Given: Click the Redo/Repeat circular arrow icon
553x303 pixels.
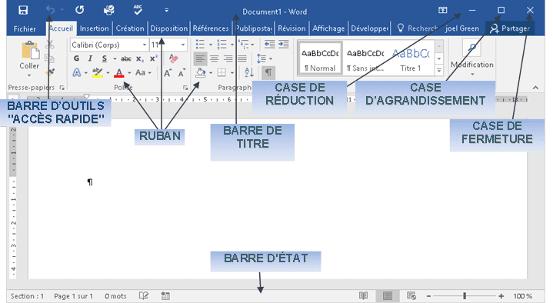Looking at the screenshot, I should [x=80, y=10].
